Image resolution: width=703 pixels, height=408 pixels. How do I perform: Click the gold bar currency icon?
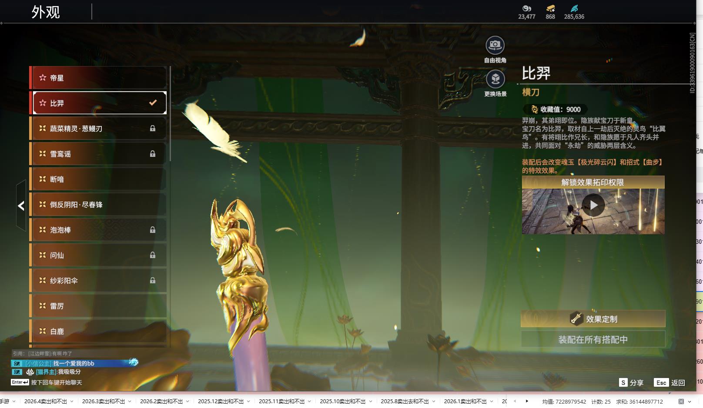tap(550, 8)
